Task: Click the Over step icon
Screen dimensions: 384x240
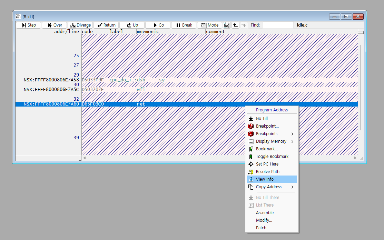Action: [x=54, y=25]
